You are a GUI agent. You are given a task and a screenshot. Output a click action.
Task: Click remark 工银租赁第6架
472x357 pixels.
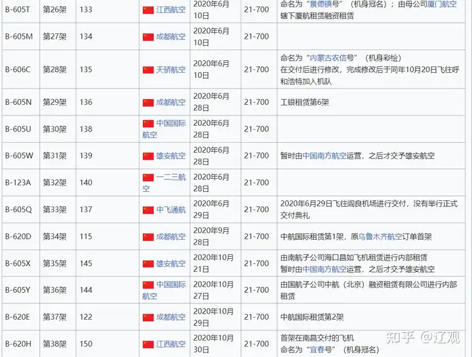(304, 102)
